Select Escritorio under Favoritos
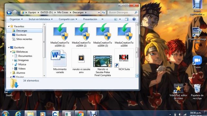Screen dimensions: 207x116 point(21,35)
